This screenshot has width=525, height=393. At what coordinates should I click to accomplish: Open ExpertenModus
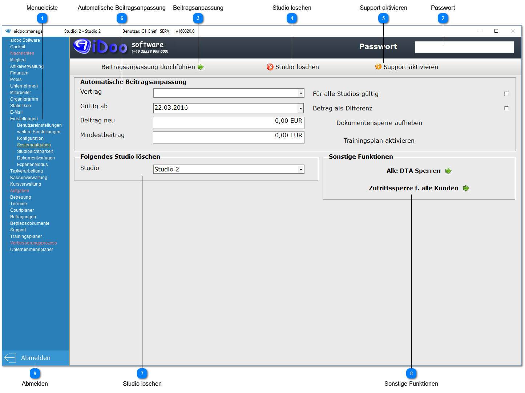(32, 165)
